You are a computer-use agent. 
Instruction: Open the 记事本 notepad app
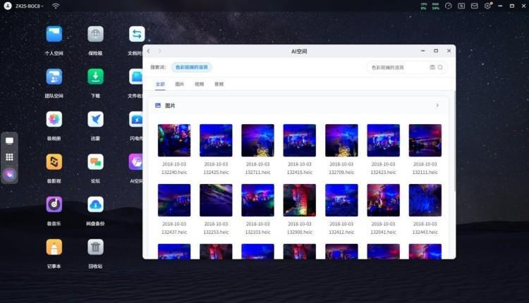(x=54, y=247)
